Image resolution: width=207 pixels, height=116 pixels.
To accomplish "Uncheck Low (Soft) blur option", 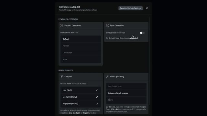I will pyautogui.click(x=81, y=90).
